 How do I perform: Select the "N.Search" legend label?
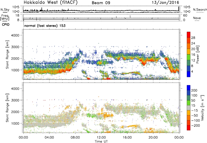[x=200, y=10]
